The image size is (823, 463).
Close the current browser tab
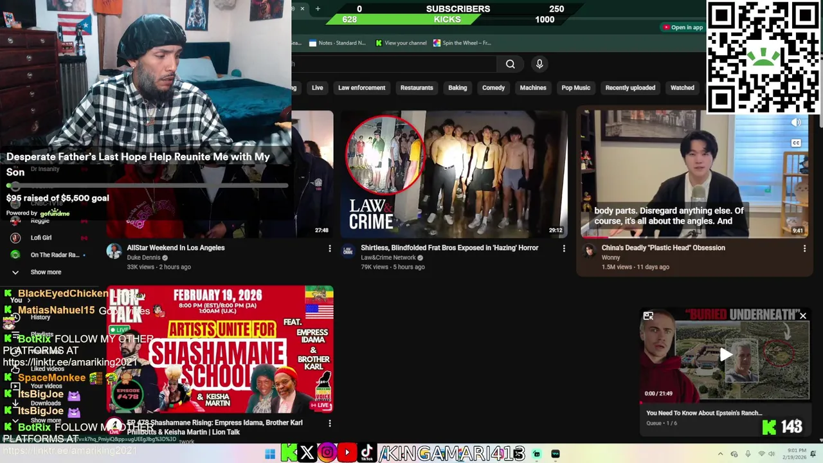(302, 8)
